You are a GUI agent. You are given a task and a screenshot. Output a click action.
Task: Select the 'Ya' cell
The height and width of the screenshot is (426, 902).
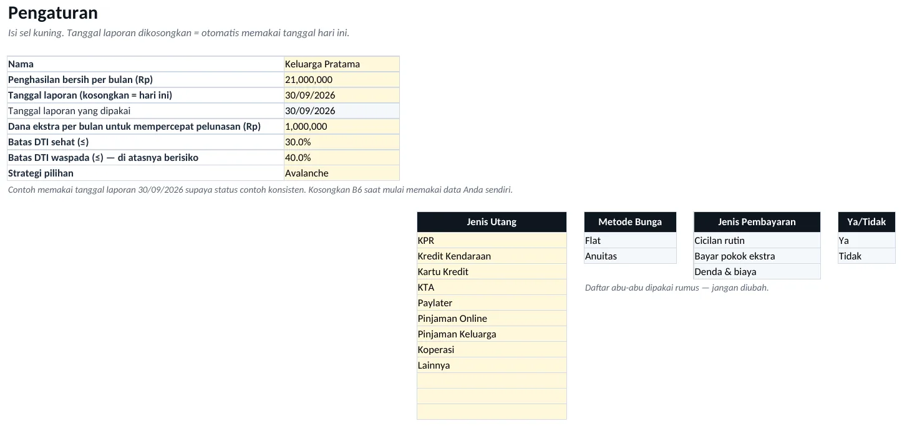pyautogui.click(x=866, y=241)
